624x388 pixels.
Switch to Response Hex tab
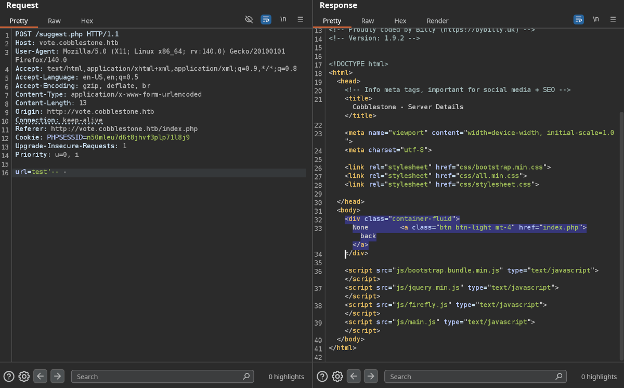pos(400,21)
